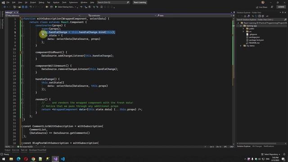Screen dimensions: 288x162
Task: Expand the my-demo folder arrow
Action: click(x=241, y=46)
